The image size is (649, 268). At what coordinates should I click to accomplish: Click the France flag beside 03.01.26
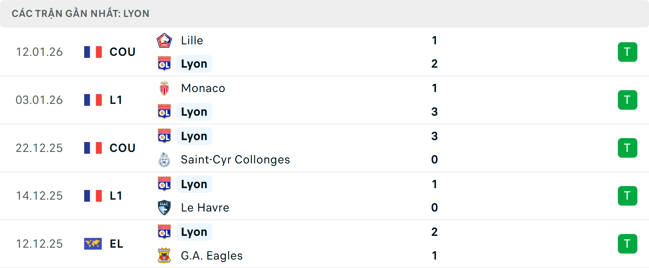coord(93,100)
